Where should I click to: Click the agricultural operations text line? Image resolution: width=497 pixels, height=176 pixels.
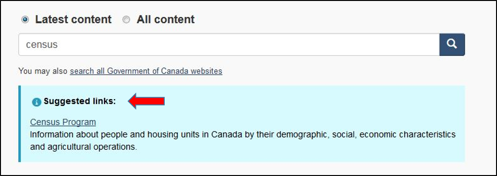[x=84, y=147]
